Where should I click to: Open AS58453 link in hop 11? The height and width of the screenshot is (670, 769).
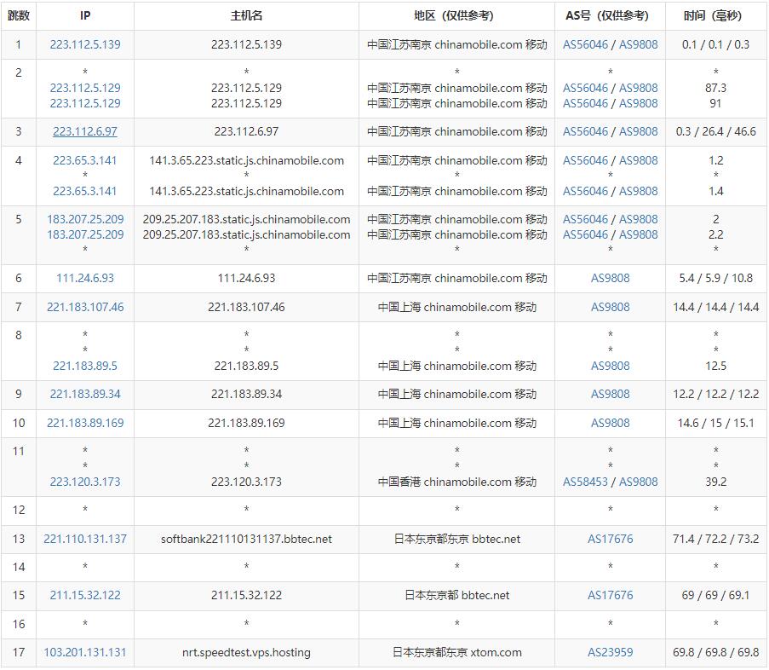tap(585, 482)
